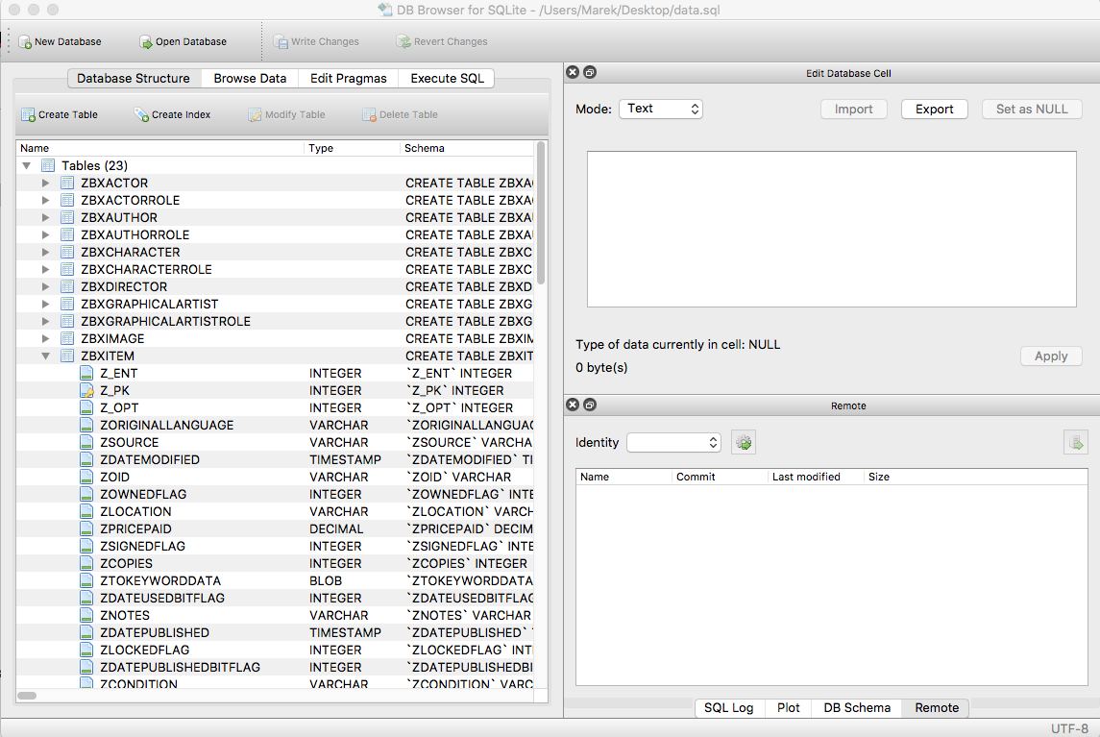Viewport: 1100px width, 737px height.
Task: Open the Identity dropdown
Action: pos(673,443)
